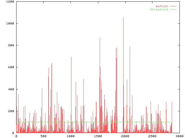Click the x-axis label 1500

[98, 136]
